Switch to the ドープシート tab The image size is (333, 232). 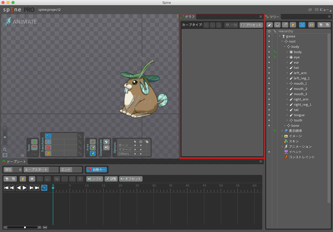pyautogui.click(x=15, y=162)
